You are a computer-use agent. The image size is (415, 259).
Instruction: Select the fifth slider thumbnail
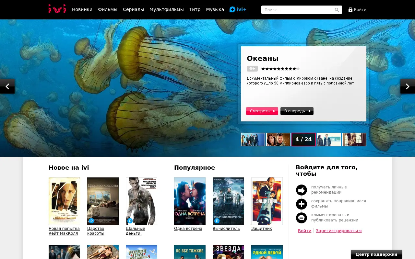coord(354,140)
